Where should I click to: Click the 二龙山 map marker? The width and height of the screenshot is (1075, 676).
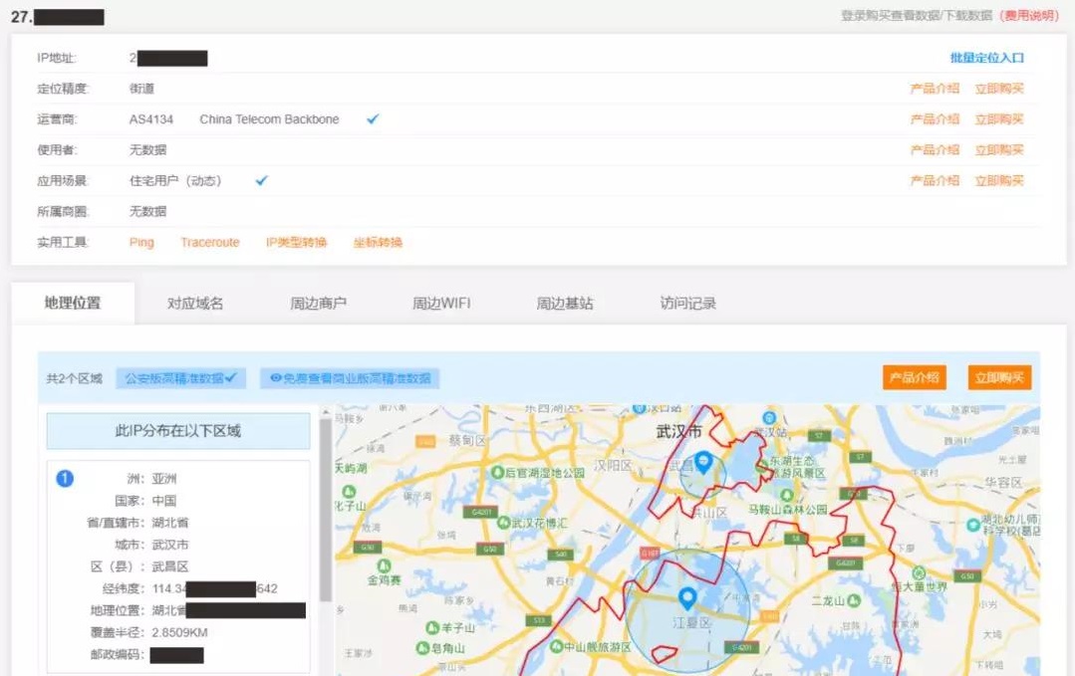(x=854, y=600)
